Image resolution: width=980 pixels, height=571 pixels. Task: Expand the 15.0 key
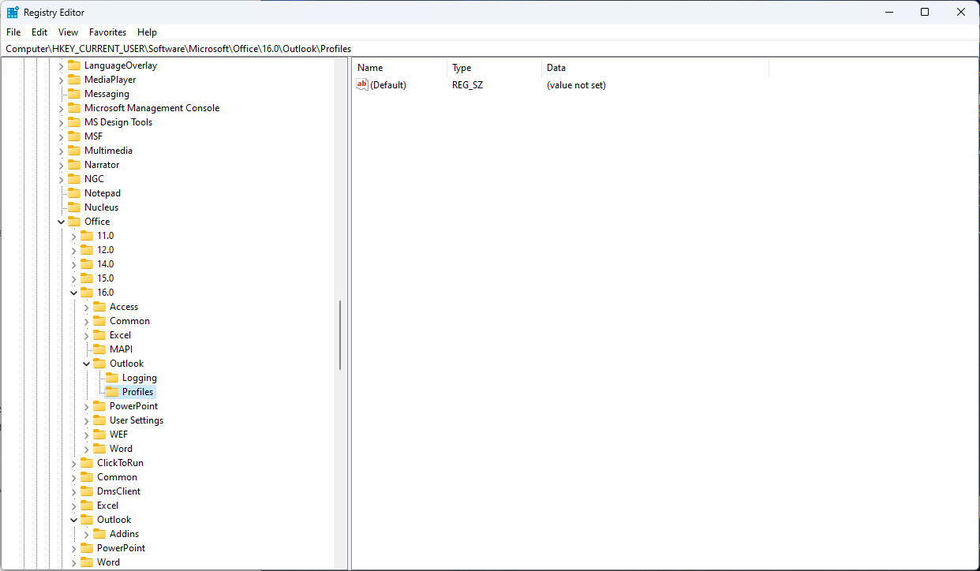coord(73,278)
